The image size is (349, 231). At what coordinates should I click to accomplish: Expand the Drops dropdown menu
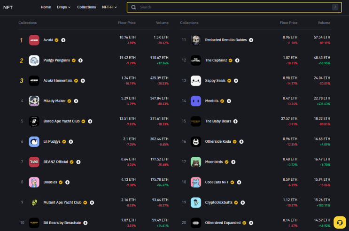[64, 7]
